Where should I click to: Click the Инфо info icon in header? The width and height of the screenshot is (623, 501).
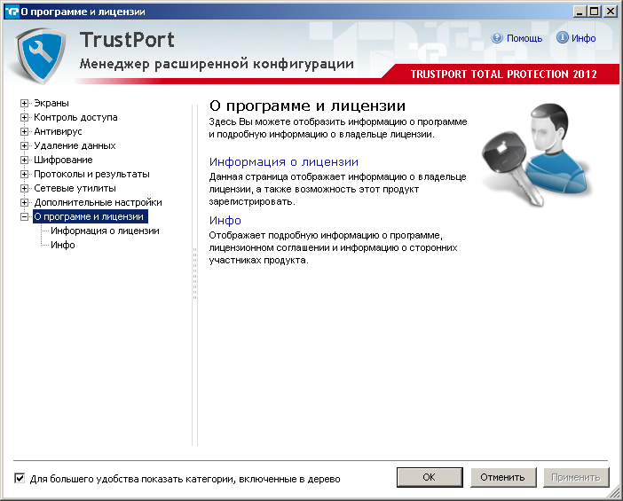[x=562, y=38]
